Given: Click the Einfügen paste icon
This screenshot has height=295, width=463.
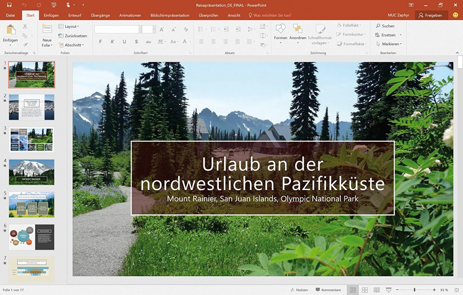Looking at the screenshot, I should (x=10, y=30).
